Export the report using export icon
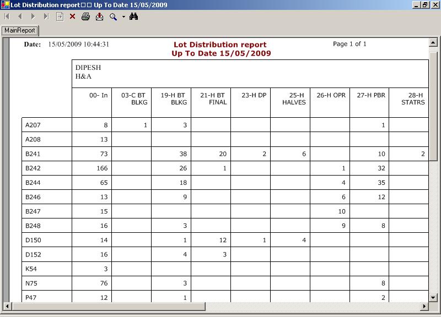Screen dimensions: 441x317 99,17
